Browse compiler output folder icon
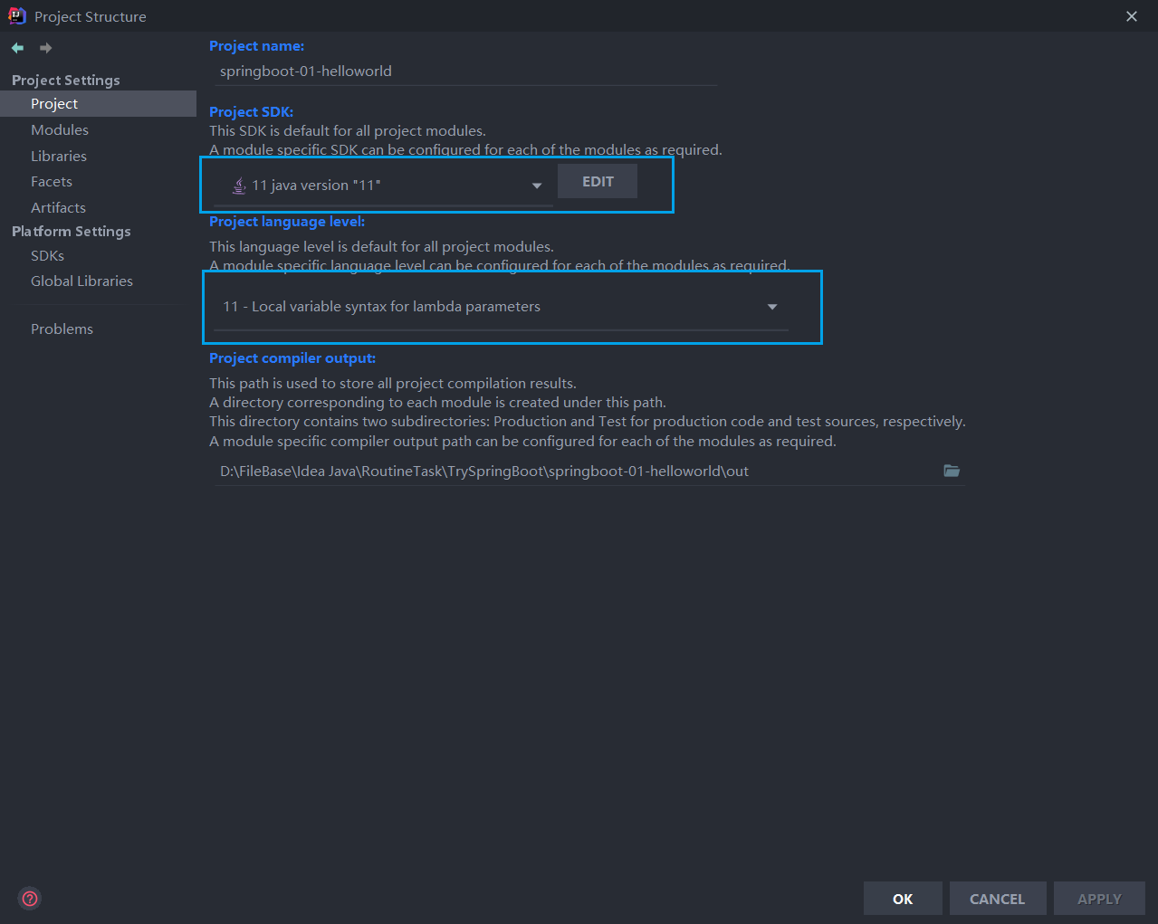Screen dimensions: 1158x924 point(952,471)
